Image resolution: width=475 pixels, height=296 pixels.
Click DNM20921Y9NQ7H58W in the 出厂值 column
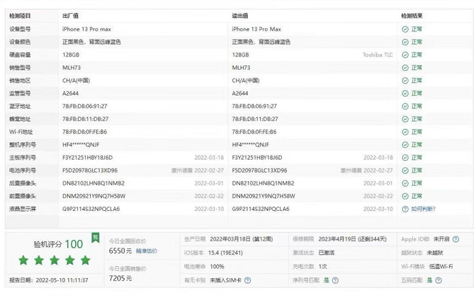tap(94, 196)
